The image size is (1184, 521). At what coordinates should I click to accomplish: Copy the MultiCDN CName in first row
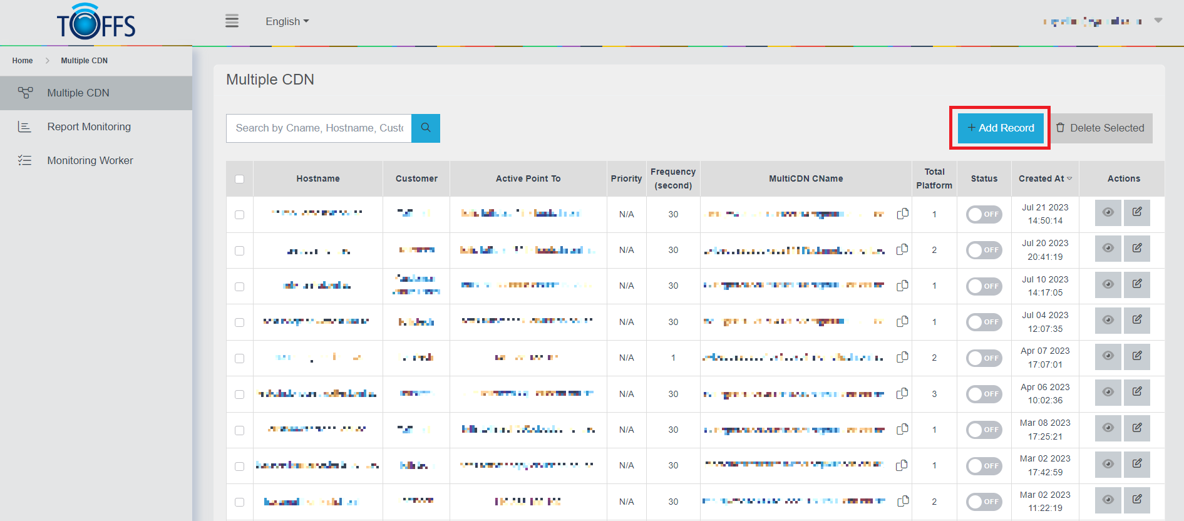902,214
